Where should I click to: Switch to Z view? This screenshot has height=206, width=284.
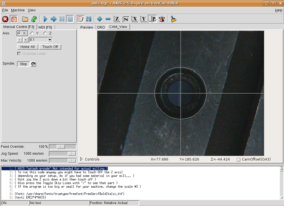click(117, 19)
